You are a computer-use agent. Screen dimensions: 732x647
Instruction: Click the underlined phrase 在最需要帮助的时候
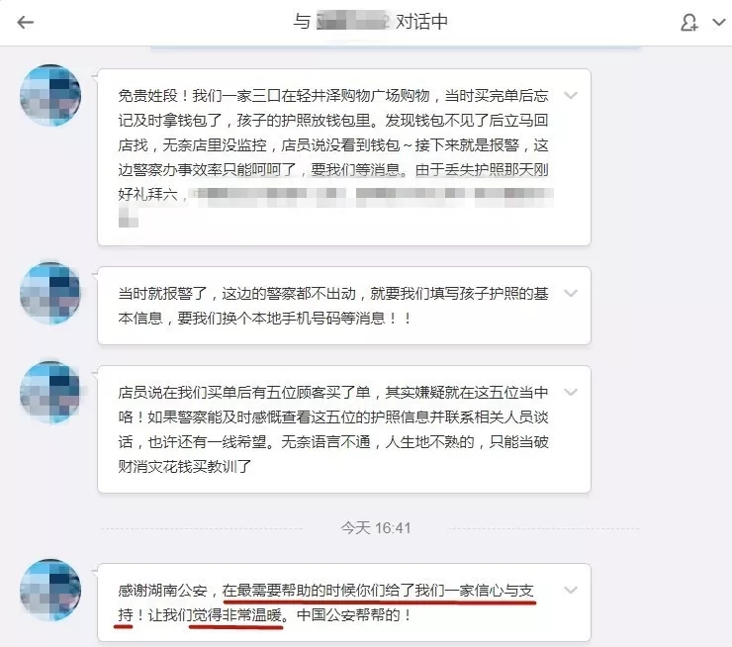click(289, 591)
